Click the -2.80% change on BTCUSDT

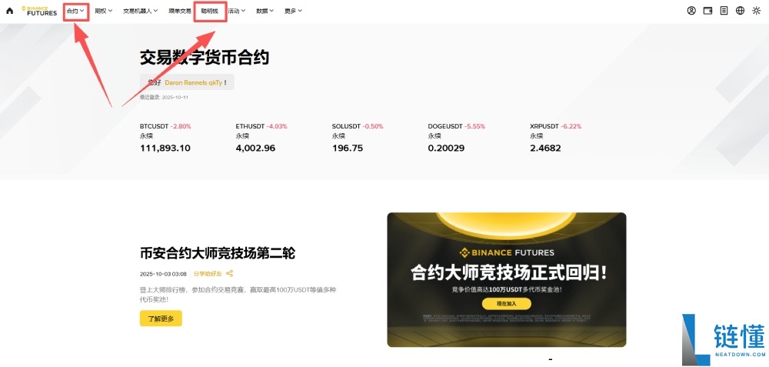181,126
